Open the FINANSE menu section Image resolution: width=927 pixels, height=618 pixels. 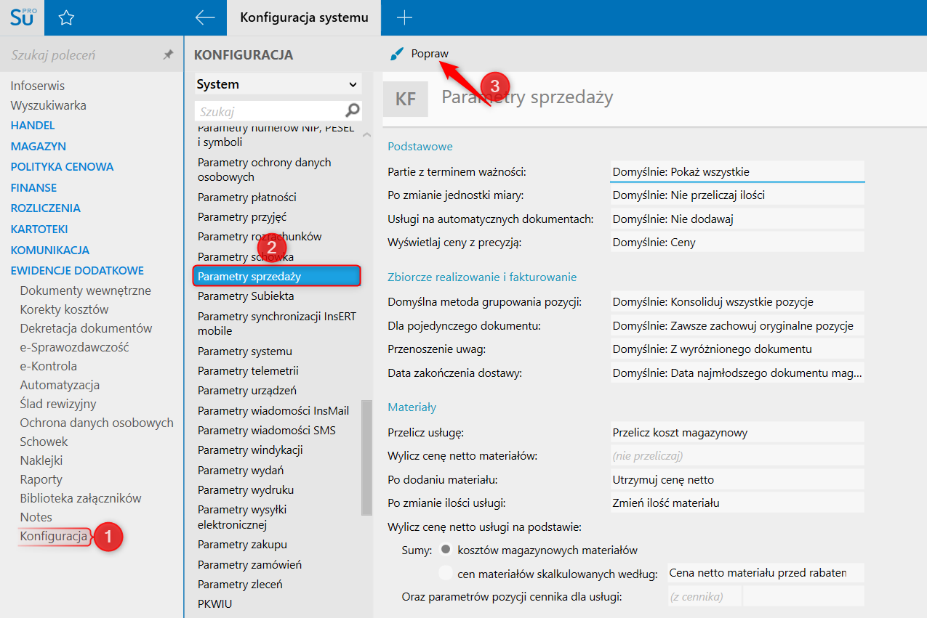(x=33, y=187)
